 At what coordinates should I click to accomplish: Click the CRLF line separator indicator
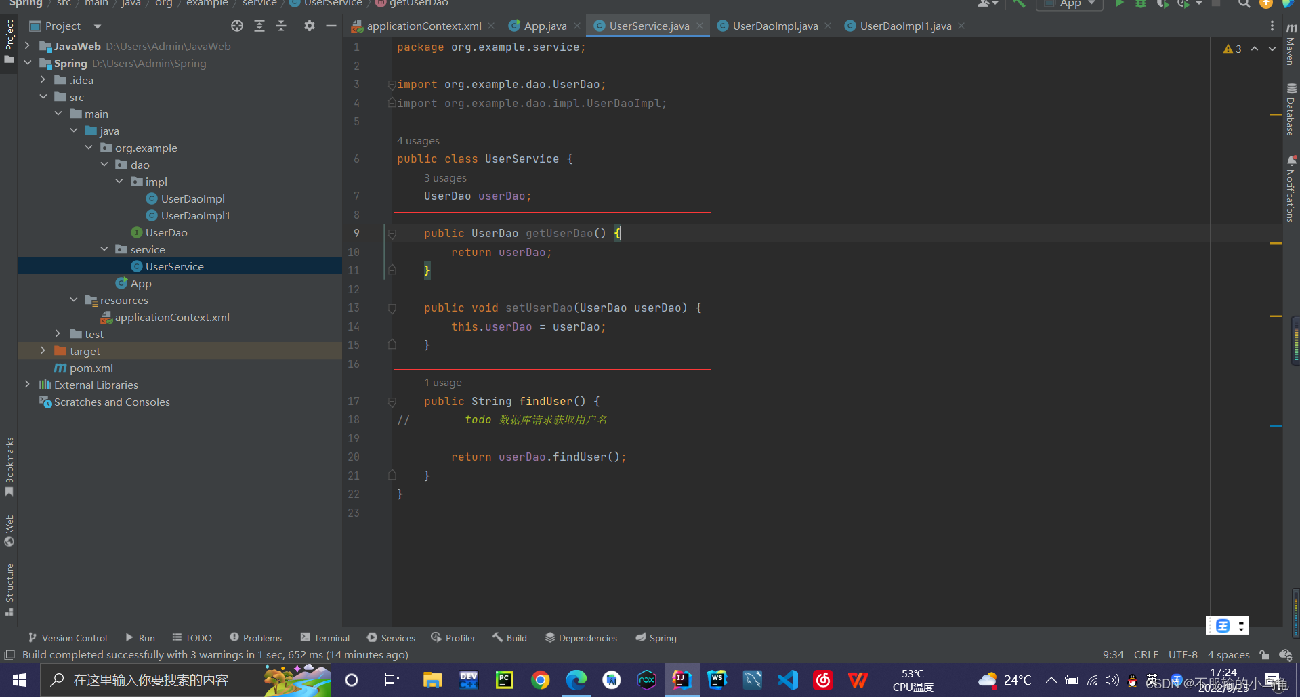[x=1146, y=654]
